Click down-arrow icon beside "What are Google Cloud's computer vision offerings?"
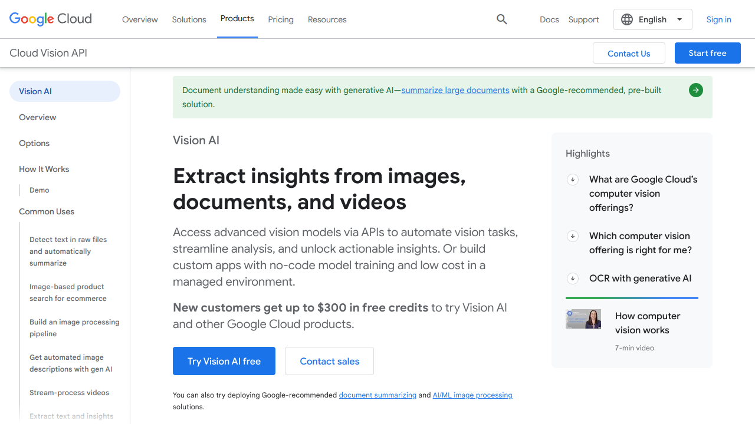 pos(573,180)
